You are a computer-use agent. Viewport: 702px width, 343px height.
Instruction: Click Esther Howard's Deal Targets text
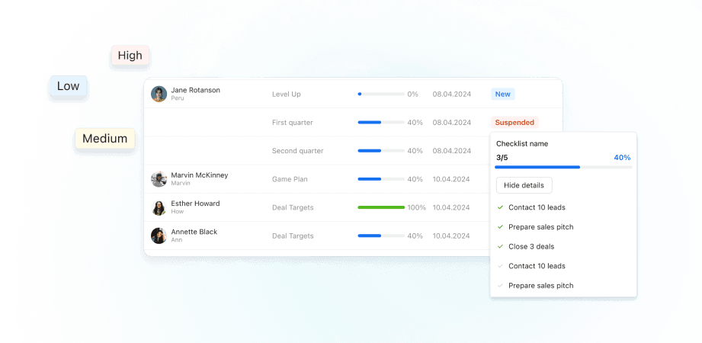coord(293,208)
